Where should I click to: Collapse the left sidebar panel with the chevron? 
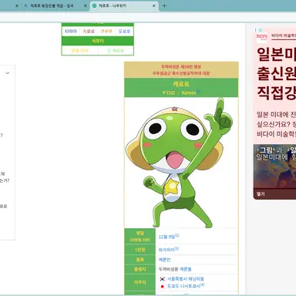tap(8, 73)
